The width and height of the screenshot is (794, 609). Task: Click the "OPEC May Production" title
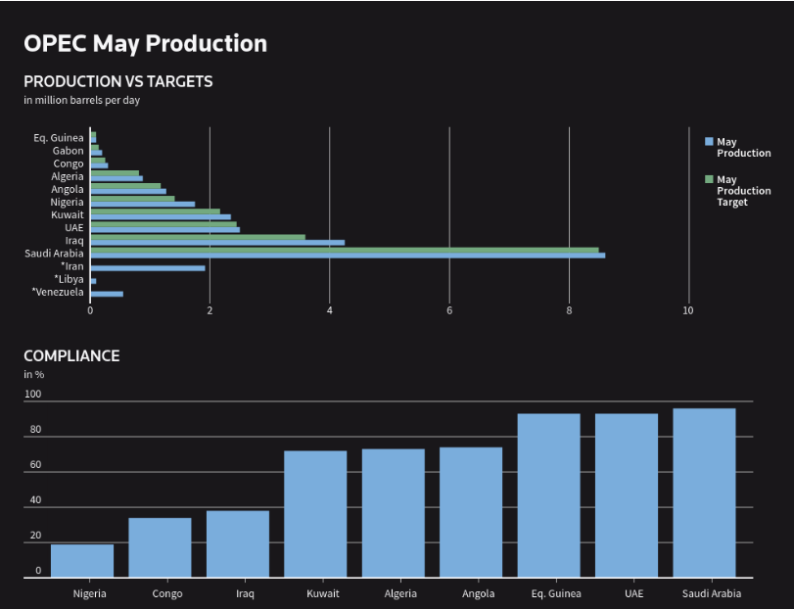point(145,43)
